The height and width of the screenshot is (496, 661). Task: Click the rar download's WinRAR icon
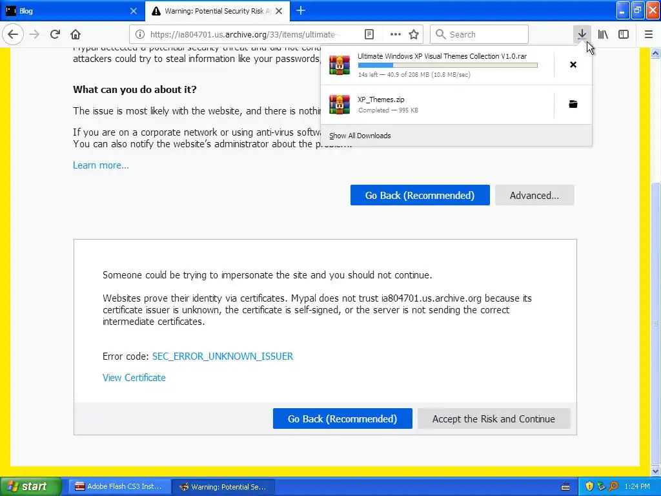340,65
